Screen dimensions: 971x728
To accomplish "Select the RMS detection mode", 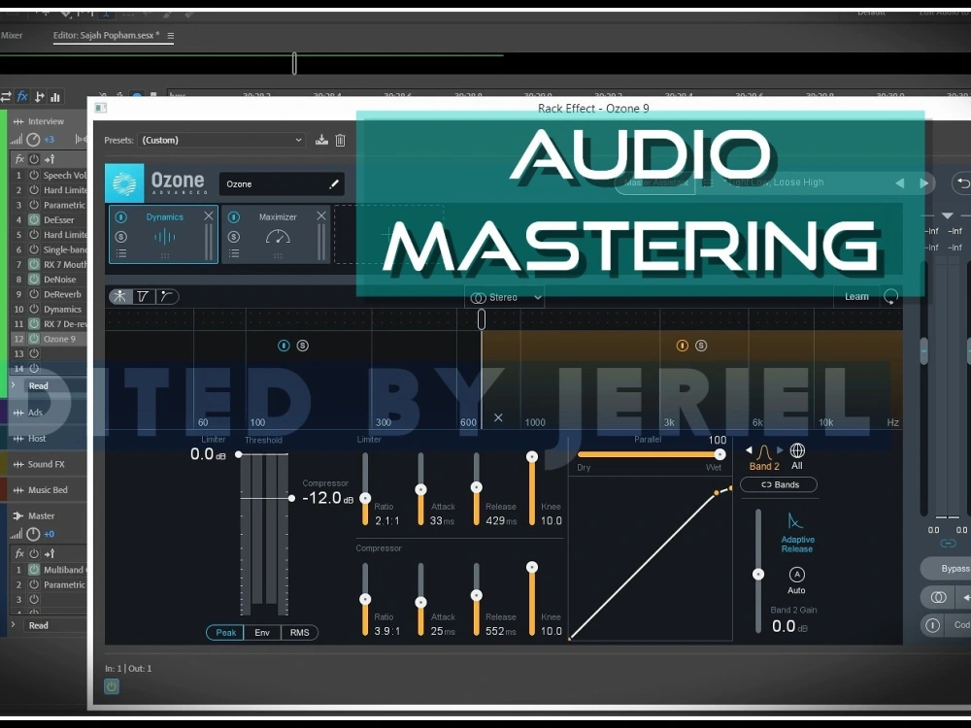I will tap(299, 632).
